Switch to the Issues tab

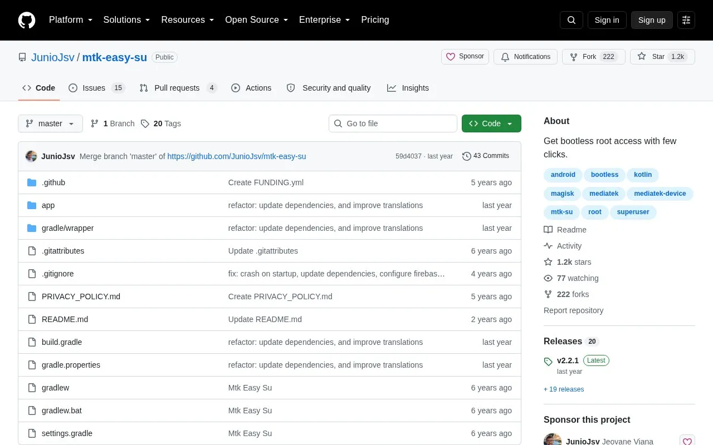click(x=97, y=88)
